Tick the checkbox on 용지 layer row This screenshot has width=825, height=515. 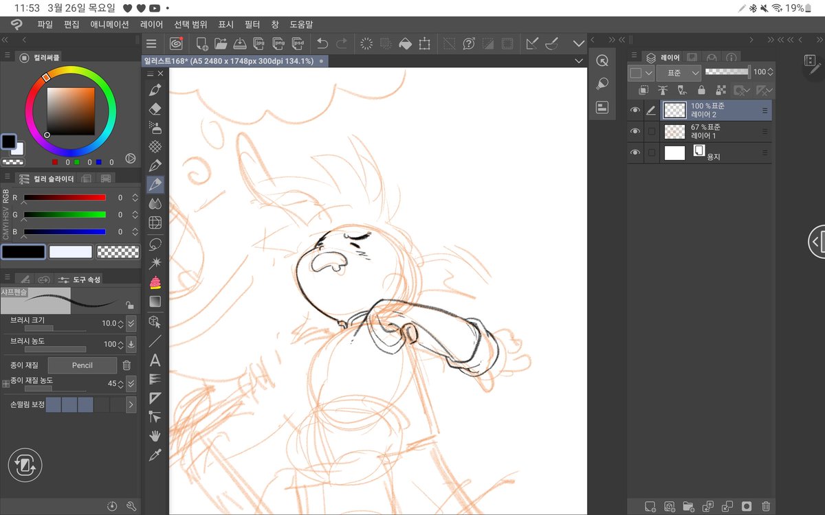pos(651,152)
